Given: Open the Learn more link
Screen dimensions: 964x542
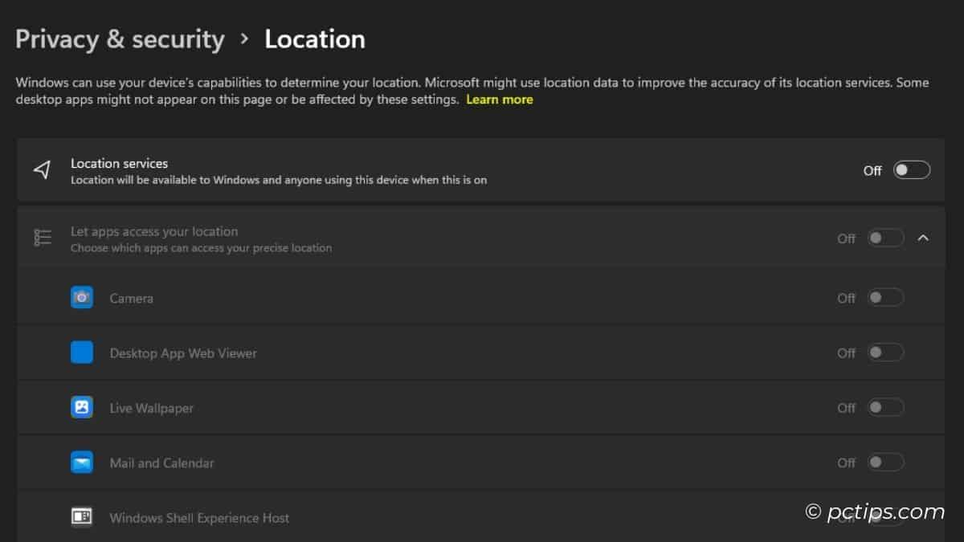Looking at the screenshot, I should pyautogui.click(x=500, y=100).
